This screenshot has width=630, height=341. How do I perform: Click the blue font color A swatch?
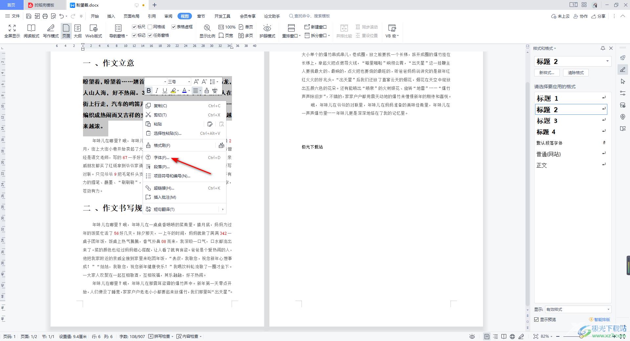[184, 91]
